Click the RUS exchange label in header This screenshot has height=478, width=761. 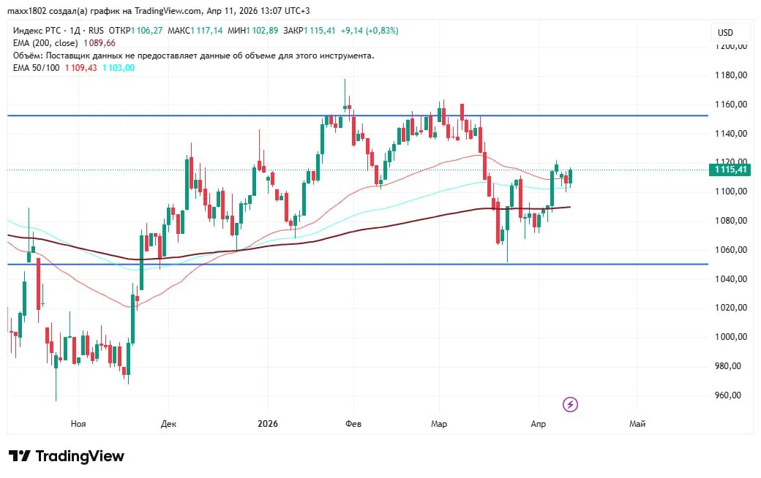click(x=95, y=31)
